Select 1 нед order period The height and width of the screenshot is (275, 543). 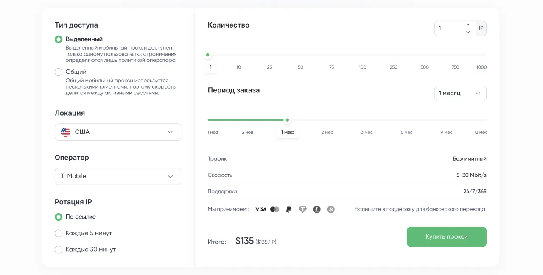(x=213, y=133)
